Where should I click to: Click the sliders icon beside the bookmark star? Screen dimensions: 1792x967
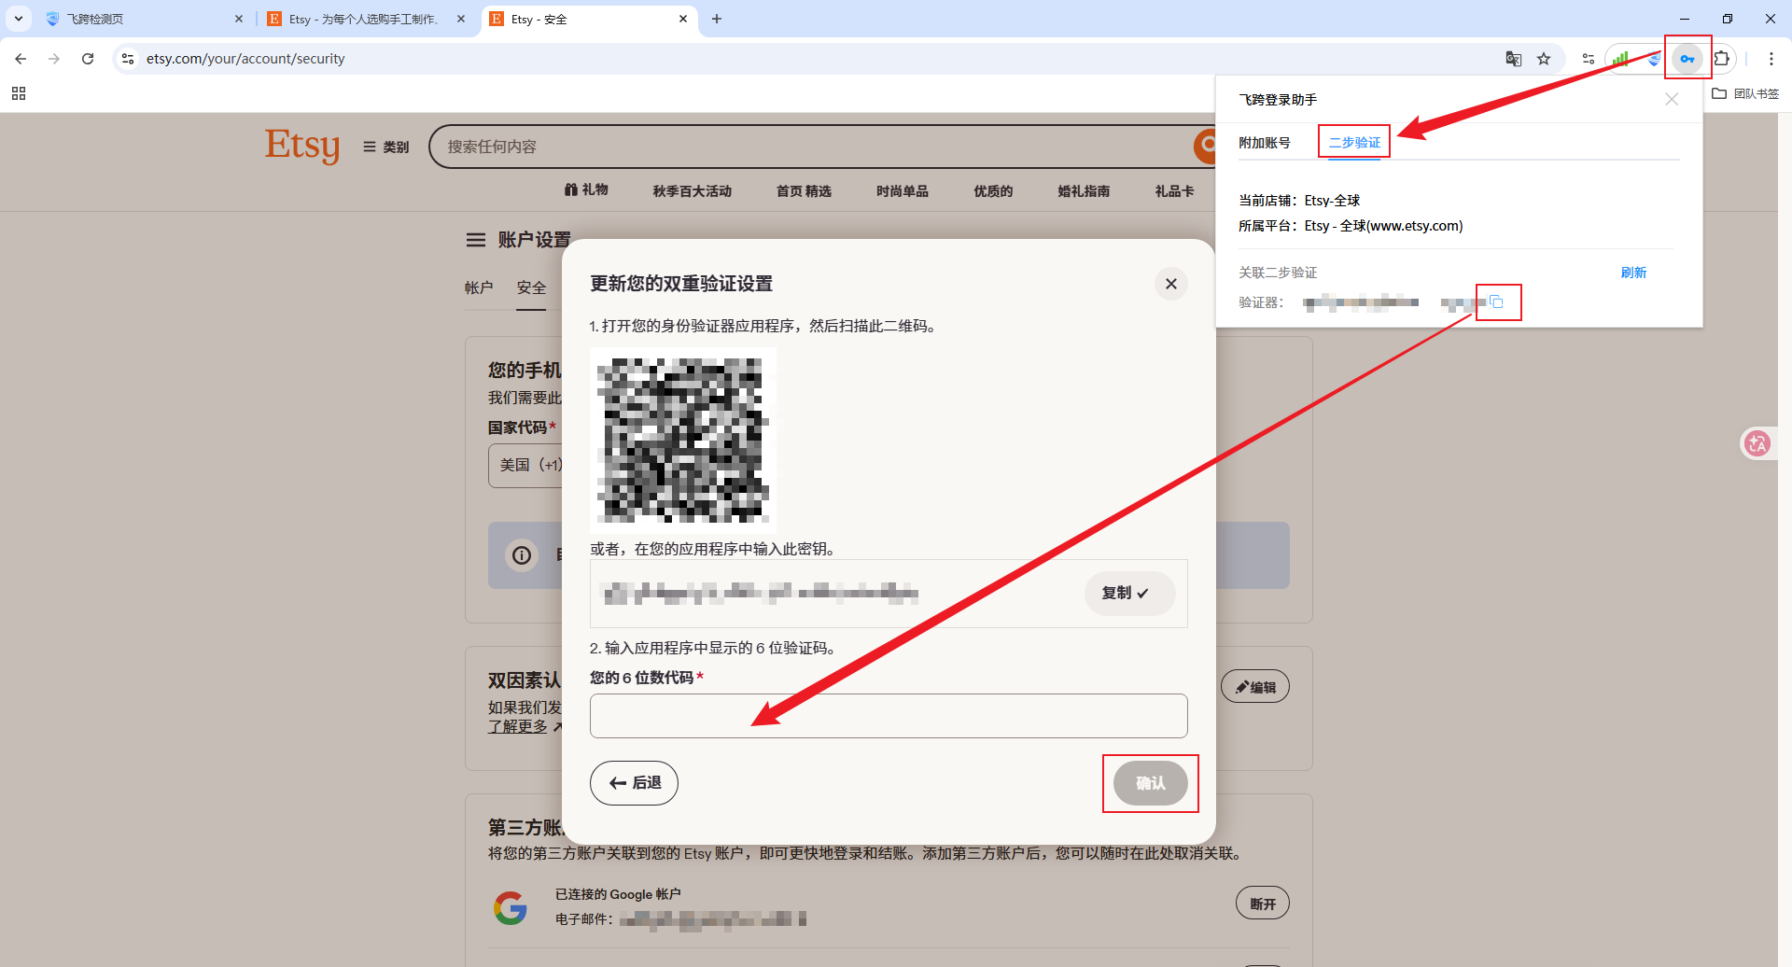coord(1589,59)
